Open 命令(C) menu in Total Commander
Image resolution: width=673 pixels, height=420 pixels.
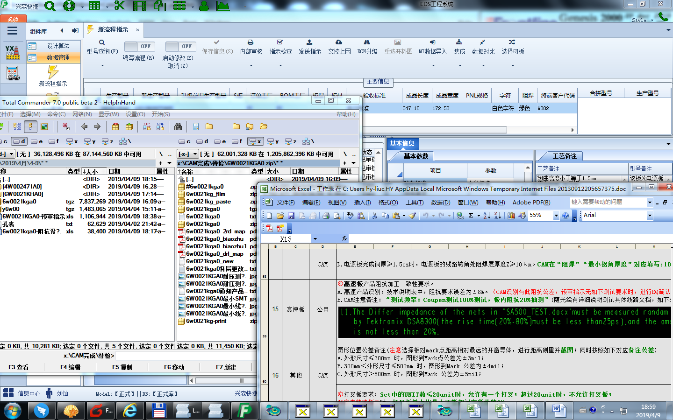point(56,114)
